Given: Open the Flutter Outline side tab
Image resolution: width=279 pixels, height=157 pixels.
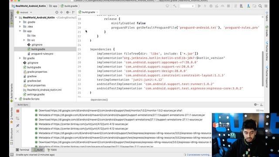Looking at the screenshot, I should coord(267,51).
